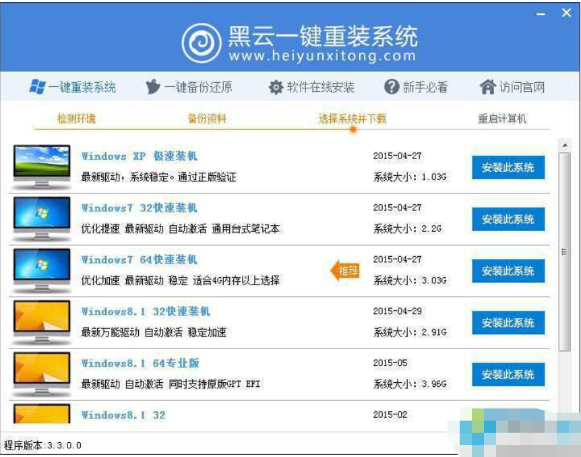Click the 系统大小: 3.03G text
The image size is (581, 457).
pos(409,280)
